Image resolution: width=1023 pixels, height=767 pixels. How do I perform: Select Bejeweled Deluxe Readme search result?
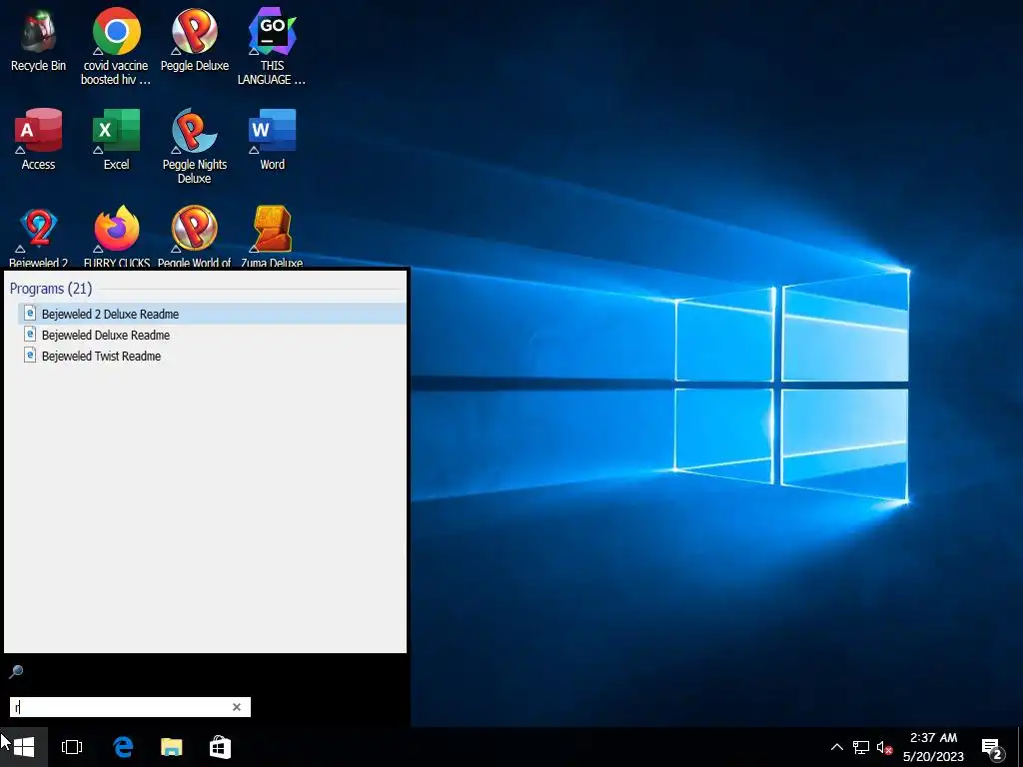click(212, 335)
